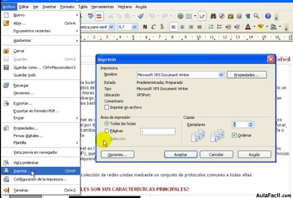Click the Increase Indent icon

(x=237, y=27)
